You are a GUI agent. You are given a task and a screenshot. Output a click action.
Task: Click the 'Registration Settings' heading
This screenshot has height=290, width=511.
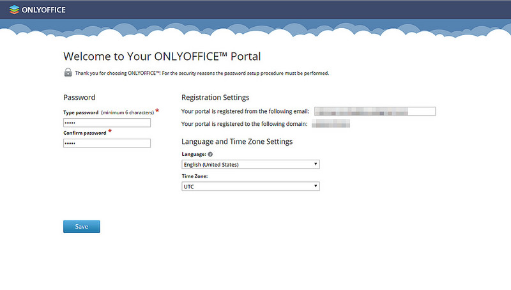(x=215, y=98)
